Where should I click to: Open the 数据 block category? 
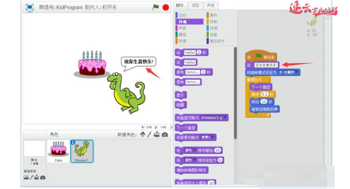[189, 41]
